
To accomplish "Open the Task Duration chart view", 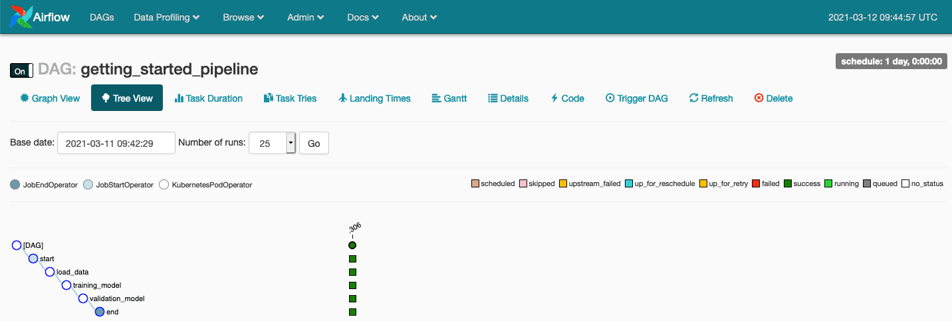I will (x=208, y=98).
